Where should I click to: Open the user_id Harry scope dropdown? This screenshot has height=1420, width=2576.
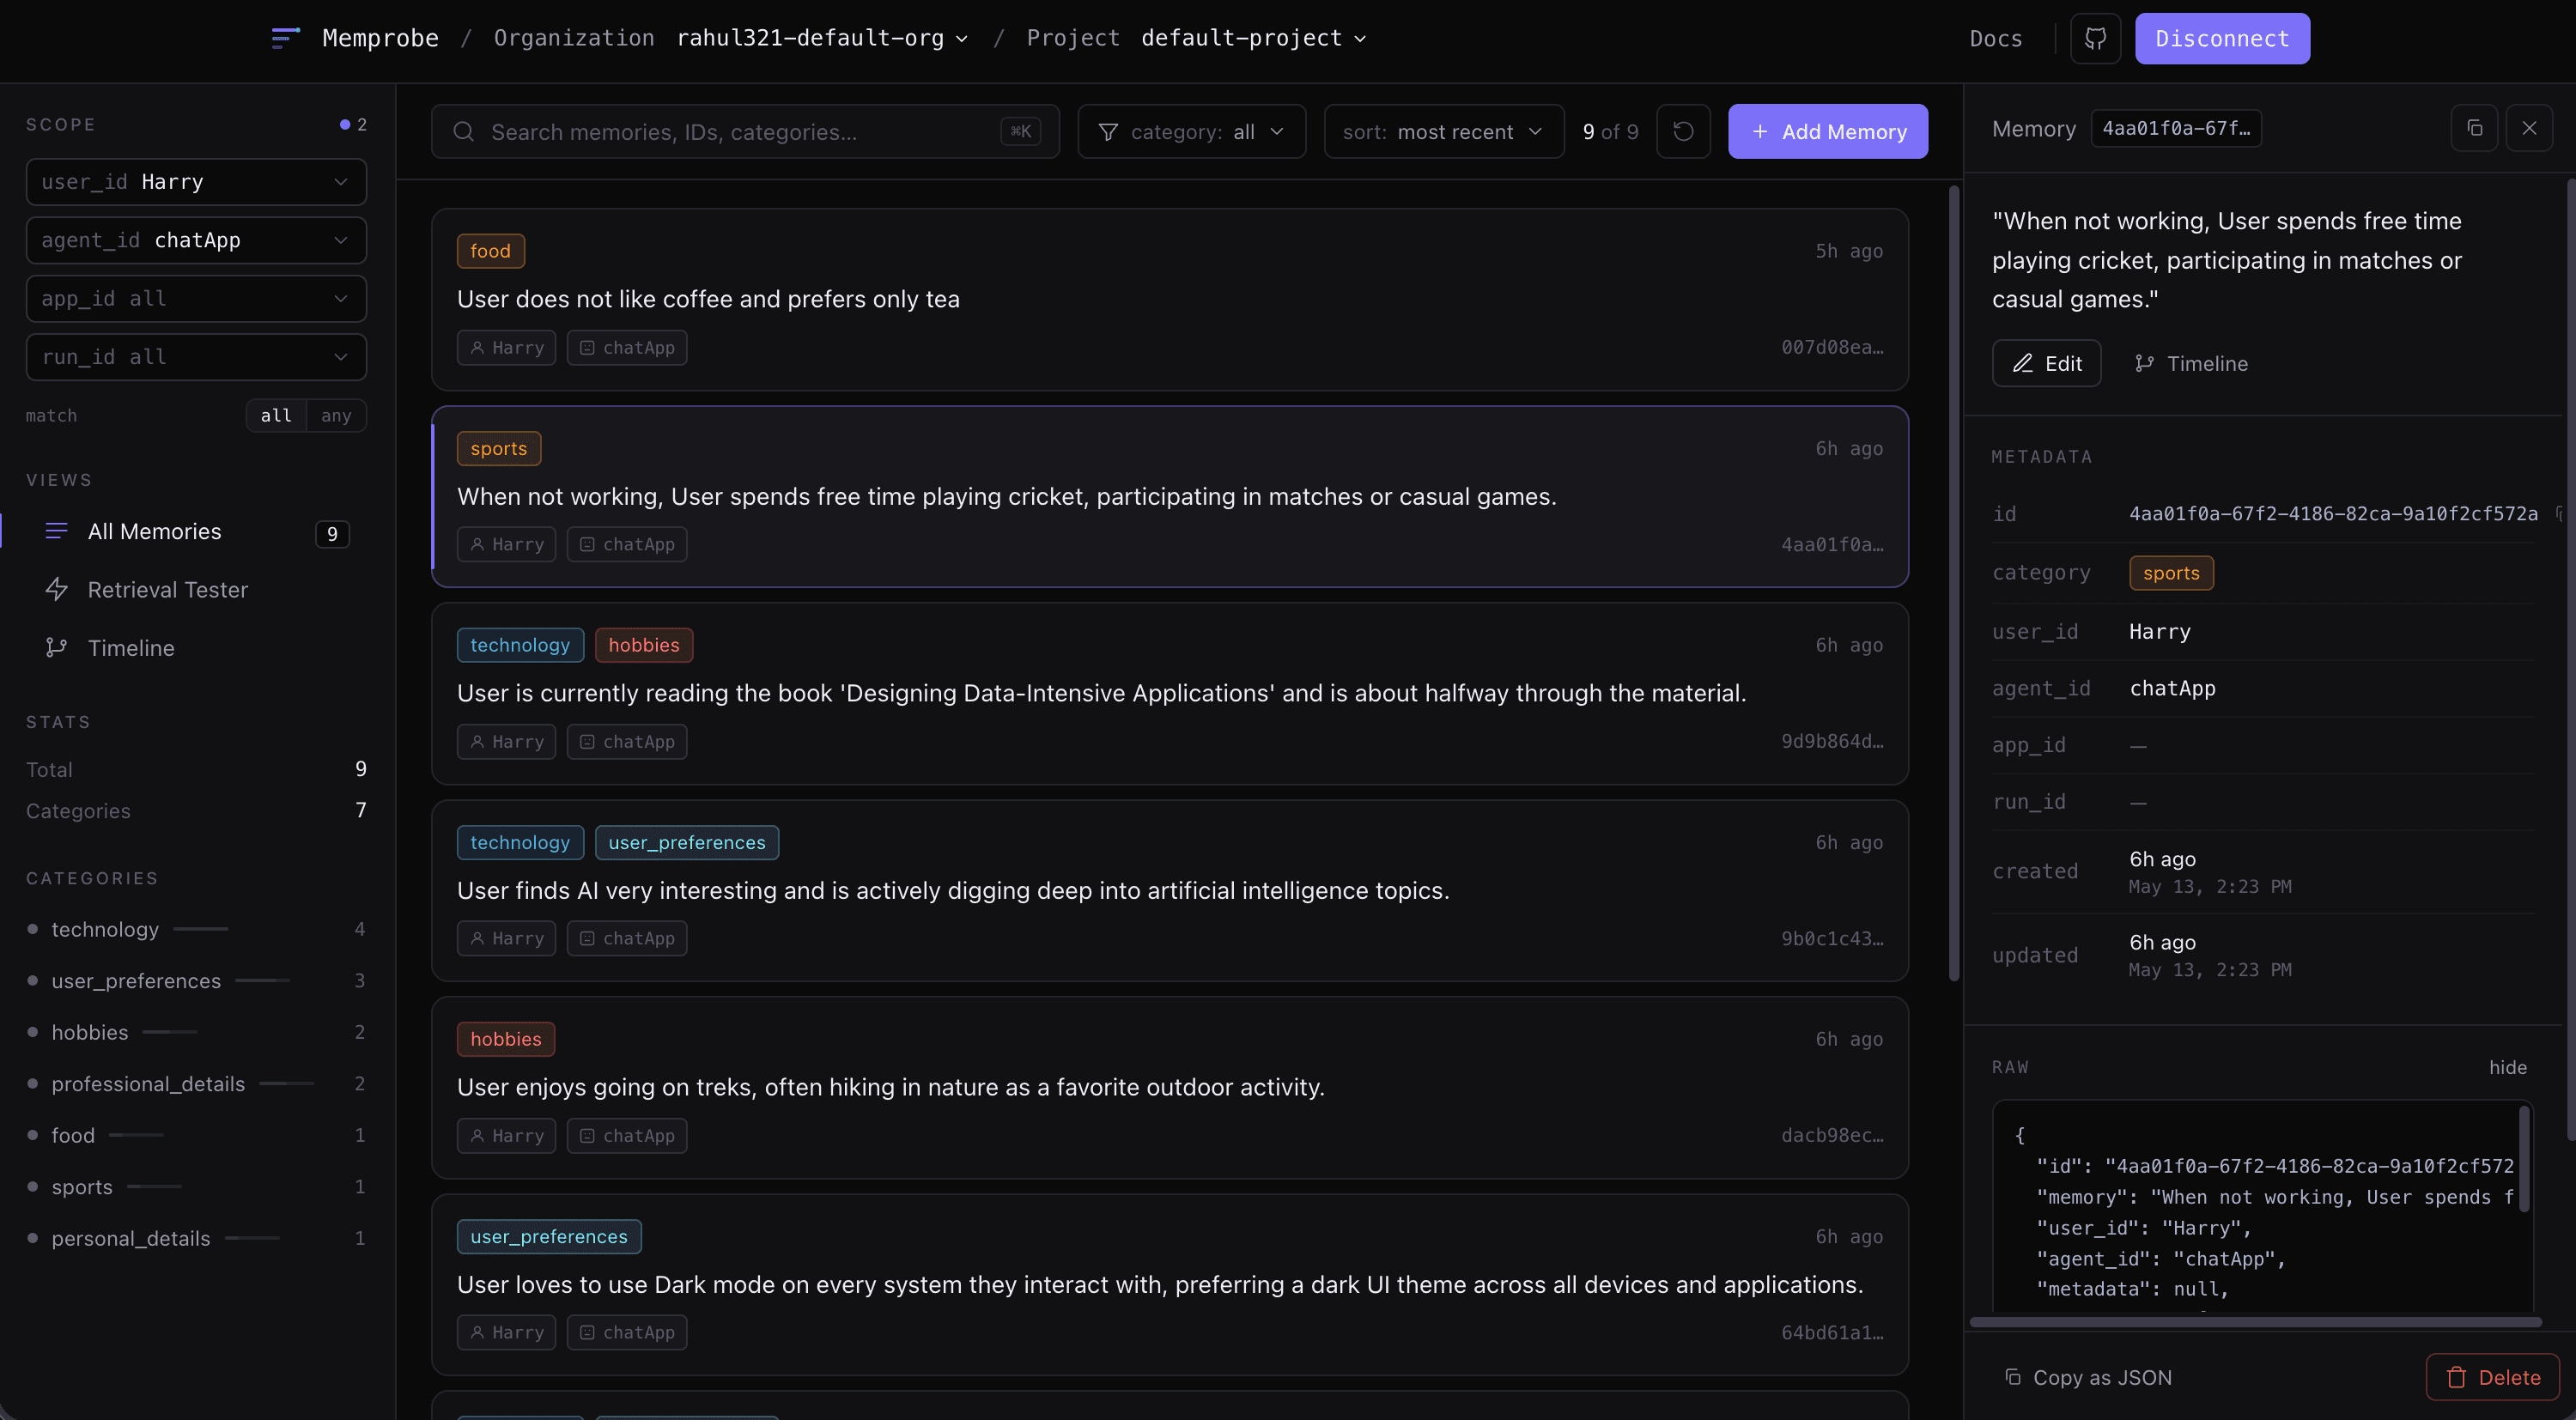coord(196,182)
